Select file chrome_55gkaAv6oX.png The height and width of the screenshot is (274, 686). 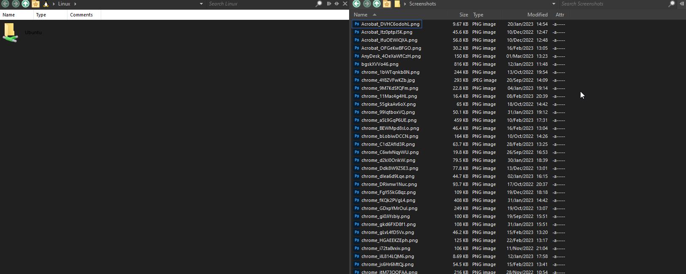(388, 104)
